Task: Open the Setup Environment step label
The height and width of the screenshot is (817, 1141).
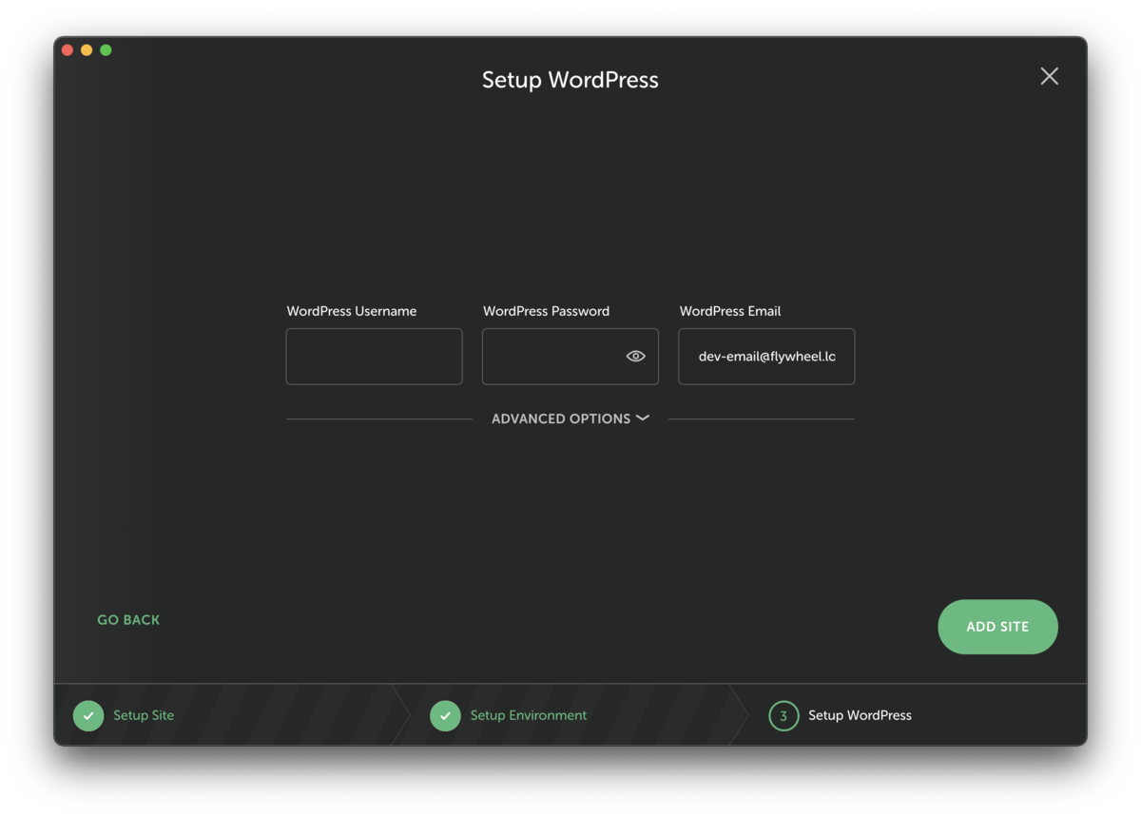Action: coord(529,715)
